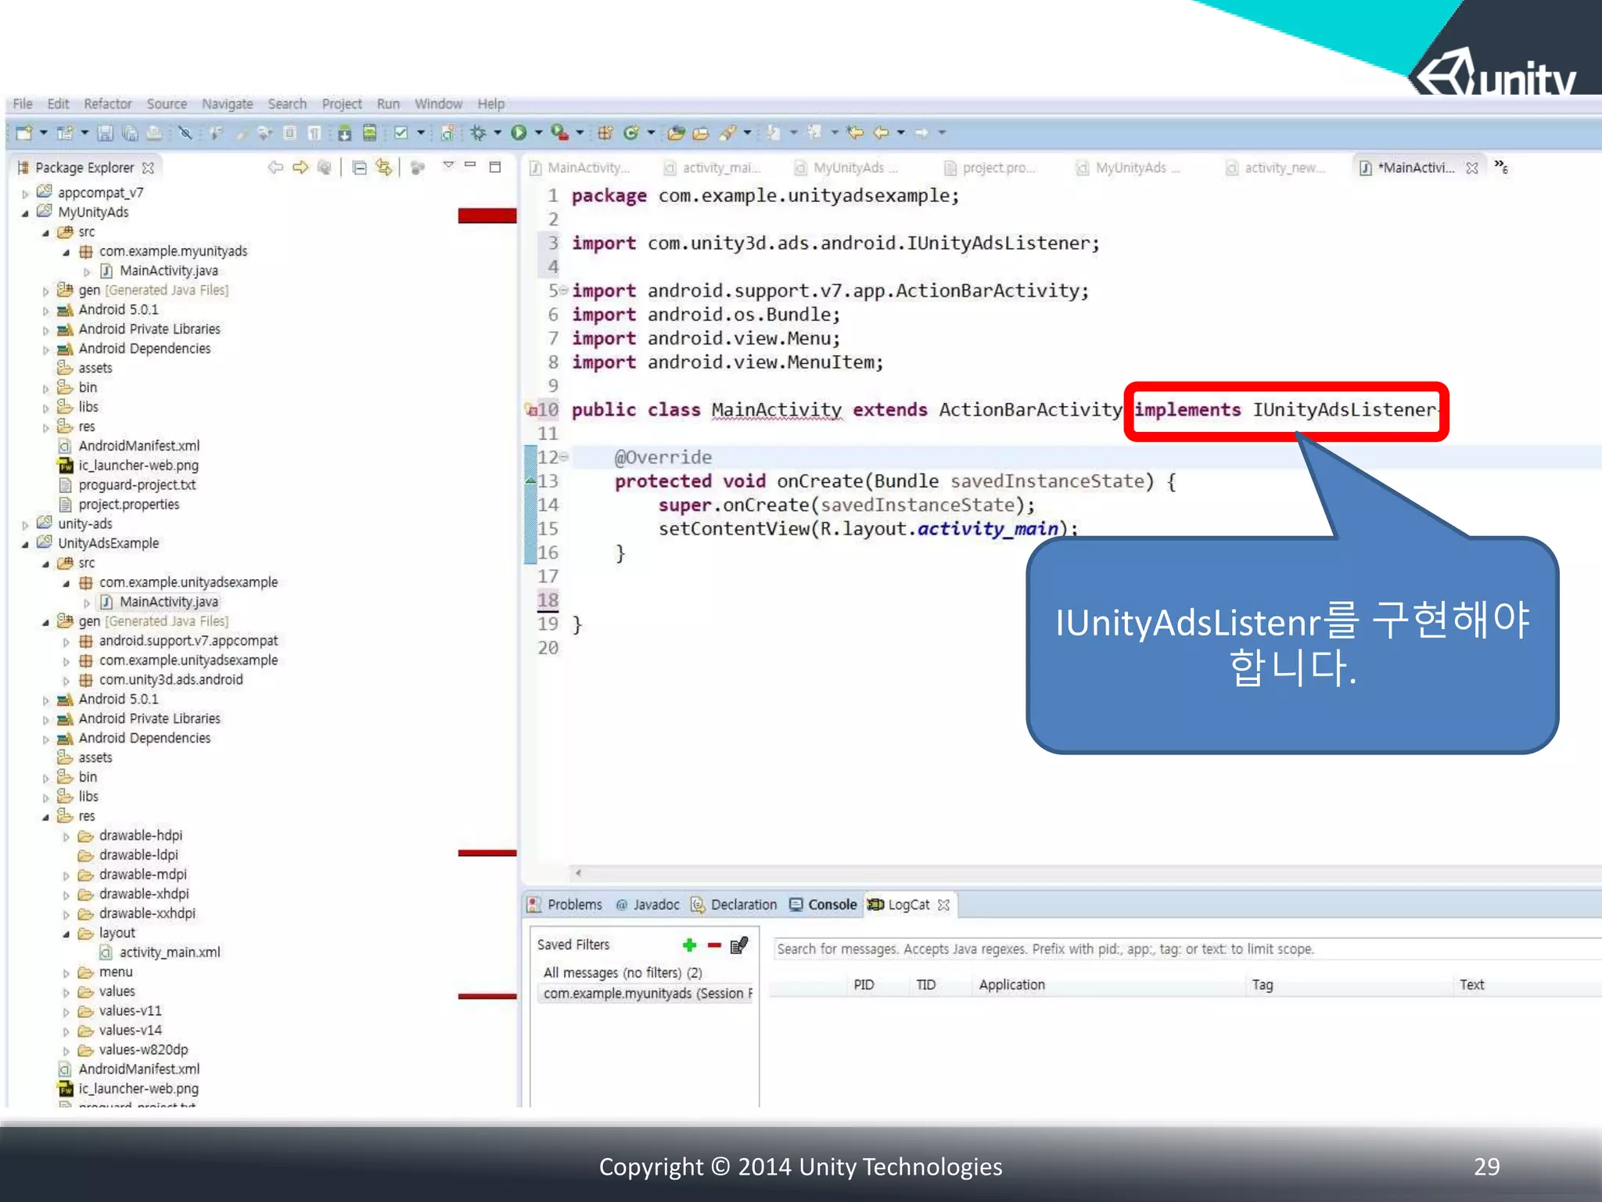Edit selected LogCat filter icon
1602x1202 pixels.
coord(739,945)
